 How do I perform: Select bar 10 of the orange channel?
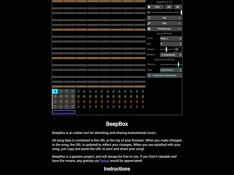pyautogui.click(x=108, y=102)
